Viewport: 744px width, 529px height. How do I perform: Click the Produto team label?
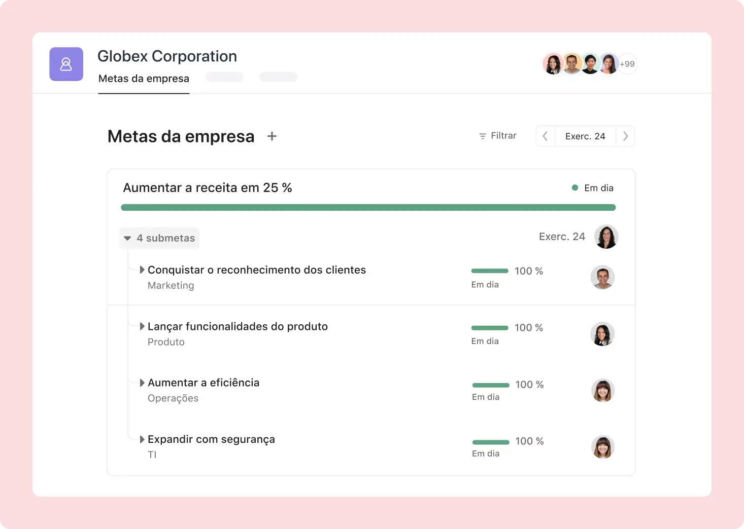(x=166, y=342)
